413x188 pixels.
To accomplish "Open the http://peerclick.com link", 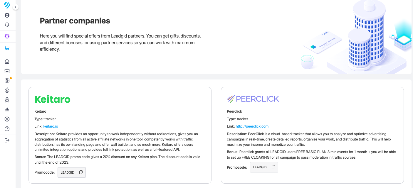I will click(x=252, y=126).
